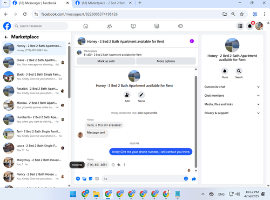Open Laura's conversation in the chat list
Screen dimensions: 270x200
click(x=33, y=148)
